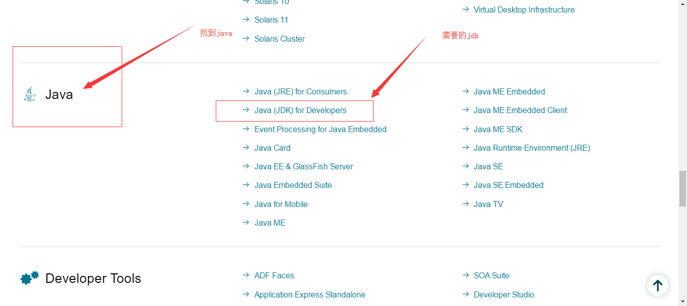
Task: Click the arrow icon beside Solaris Cluster
Action: pyautogui.click(x=246, y=39)
